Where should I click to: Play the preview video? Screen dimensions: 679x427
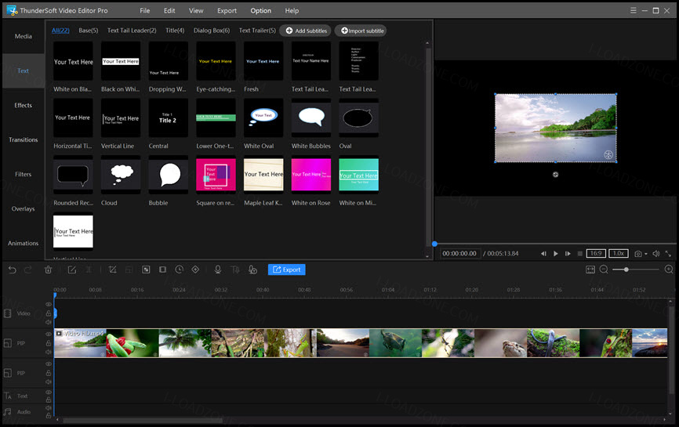pos(556,254)
